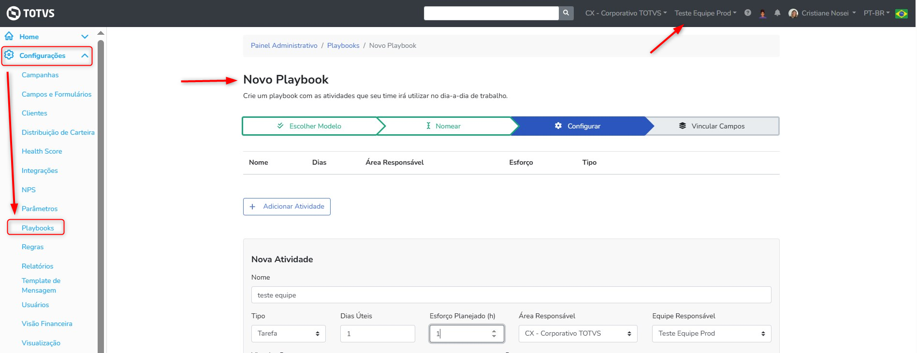Click the activity Nome input field
This screenshot has height=353, width=917.
point(511,295)
